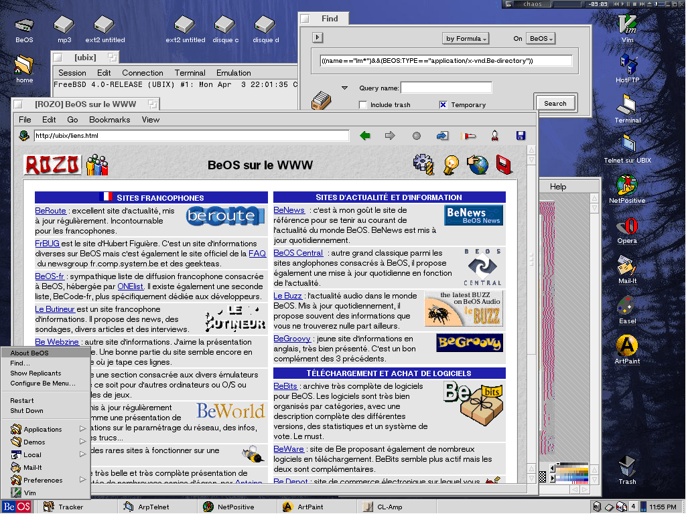Viewport: 686px width, 514px height.
Task: Open the Emulation menu in ubix window
Action: pyautogui.click(x=234, y=73)
